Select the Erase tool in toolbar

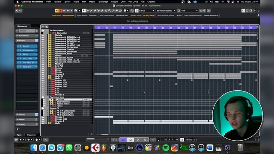click(95, 11)
